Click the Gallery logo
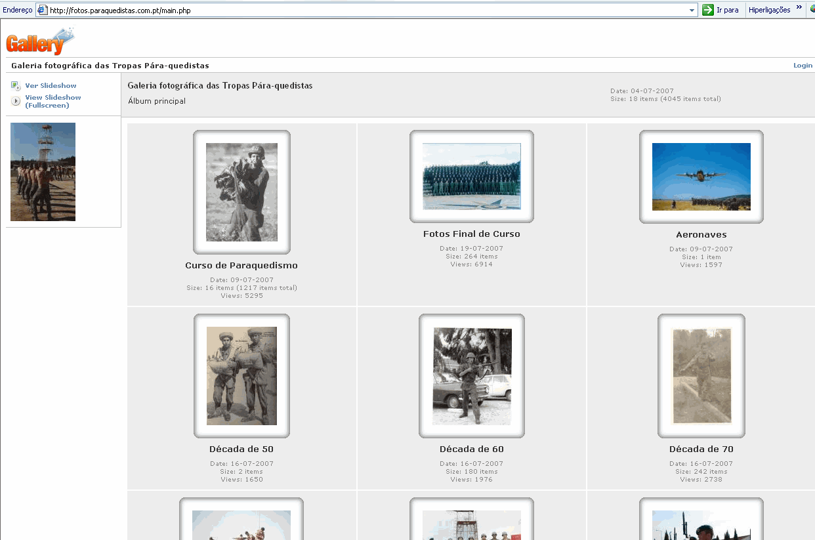 coord(40,41)
